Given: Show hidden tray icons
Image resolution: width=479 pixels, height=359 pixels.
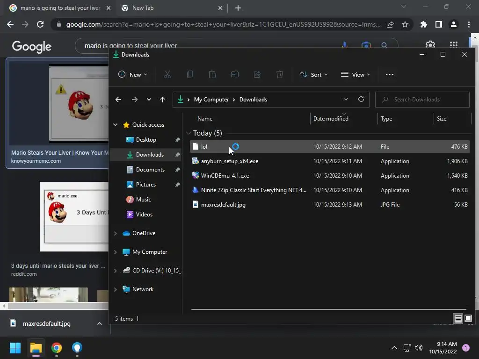Looking at the screenshot, I should point(394,348).
